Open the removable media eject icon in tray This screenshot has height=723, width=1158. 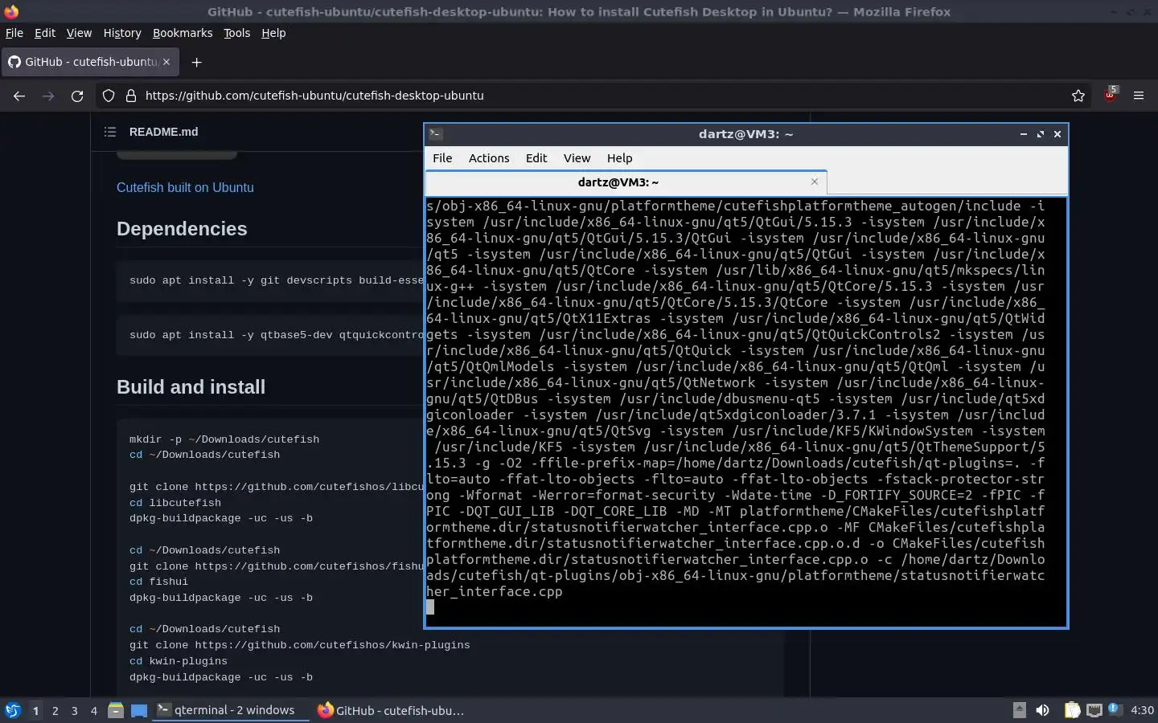1019,710
